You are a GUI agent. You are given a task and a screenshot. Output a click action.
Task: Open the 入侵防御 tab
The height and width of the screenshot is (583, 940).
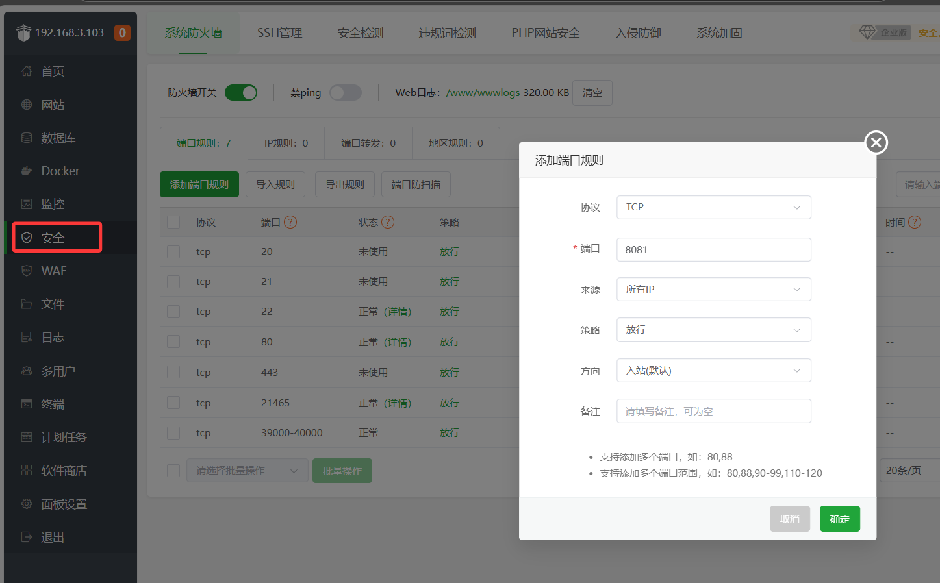(x=638, y=32)
